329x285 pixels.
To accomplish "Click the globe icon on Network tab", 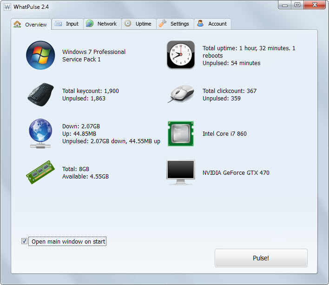I will point(90,24).
